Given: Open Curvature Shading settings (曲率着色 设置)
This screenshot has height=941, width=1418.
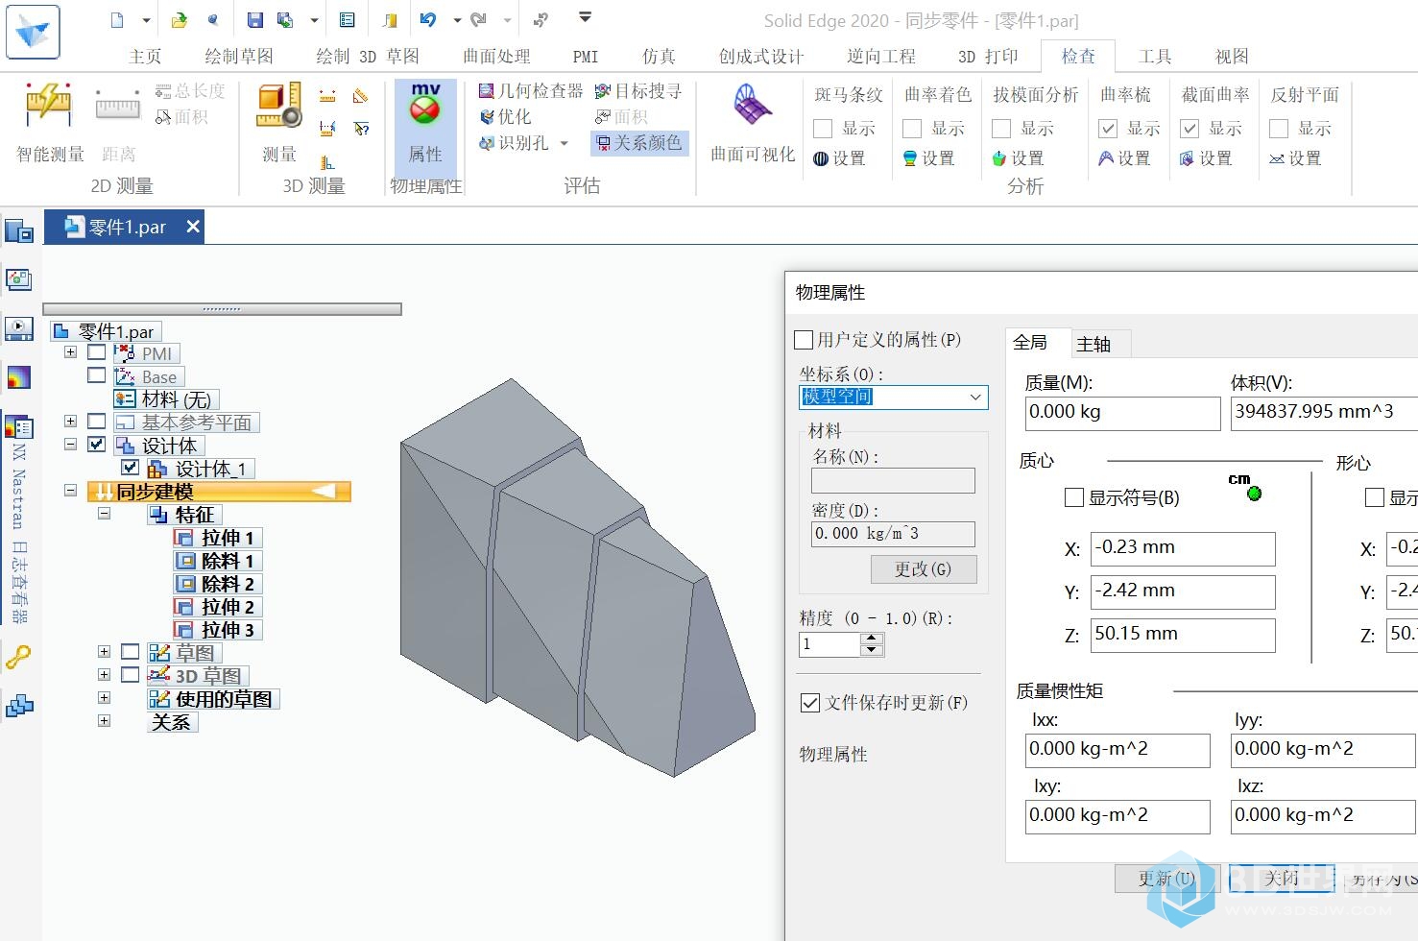Looking at the screenshot, I should point(928,158).
